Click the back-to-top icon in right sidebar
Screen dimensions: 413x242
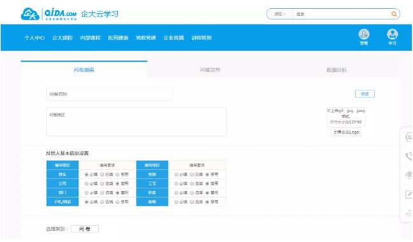(x=409, y=213)
